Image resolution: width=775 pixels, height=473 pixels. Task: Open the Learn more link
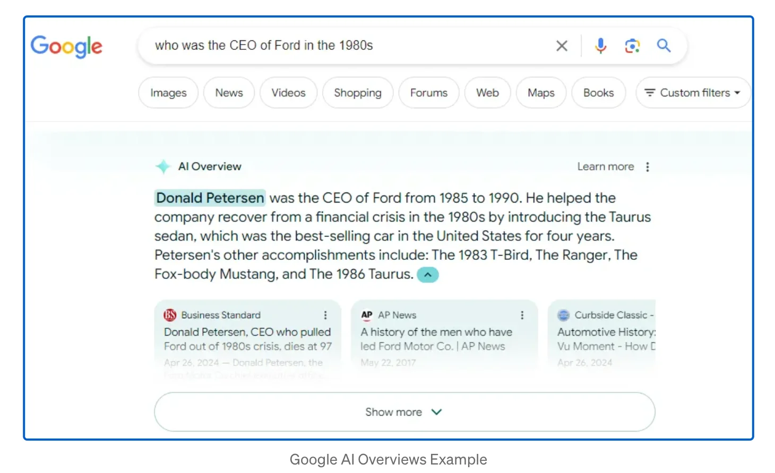coord(605,167)
